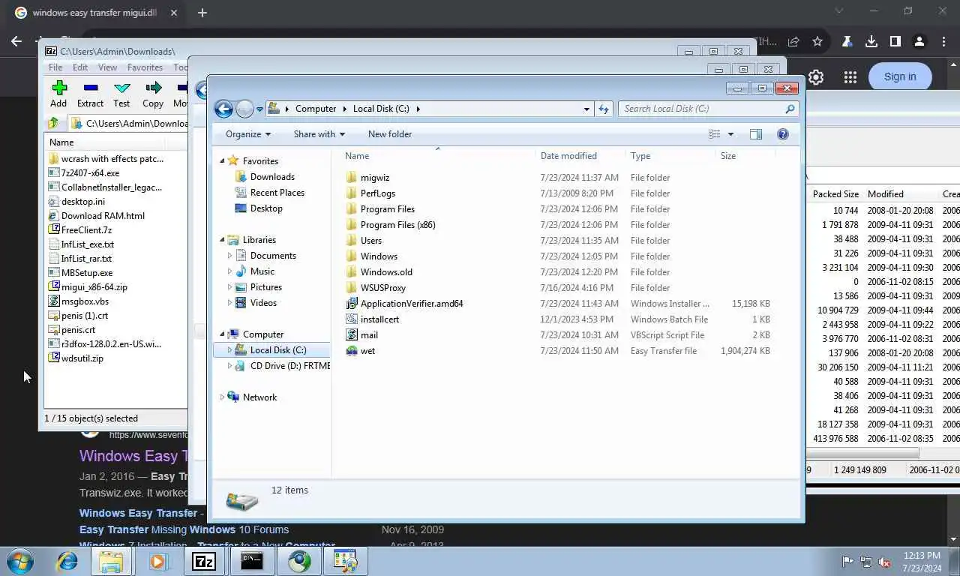960x576 pixels.
Task: Click Computer in address breadcrumb
Action: [x=316, y=109]
